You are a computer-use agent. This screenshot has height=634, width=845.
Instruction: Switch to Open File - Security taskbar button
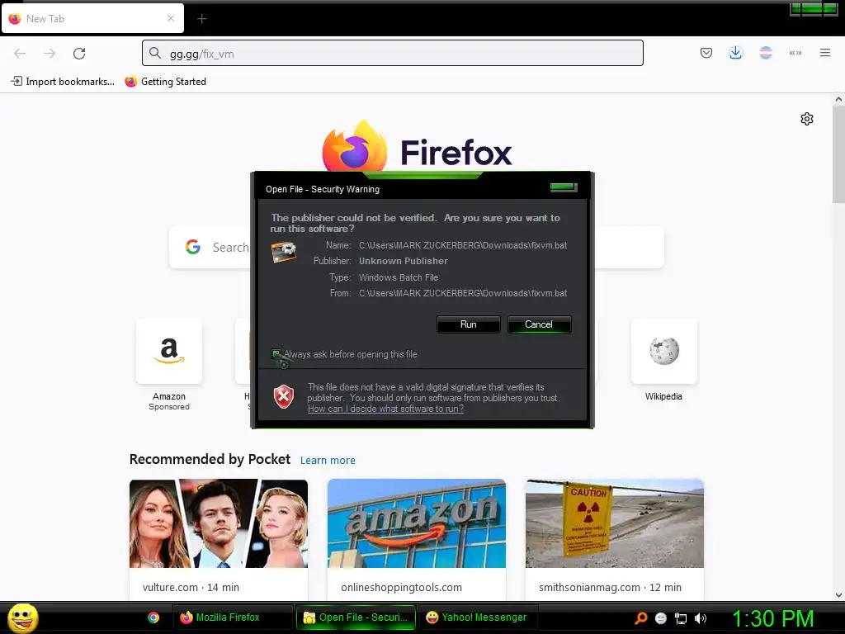pyautogui.click(x=356, y=617)
